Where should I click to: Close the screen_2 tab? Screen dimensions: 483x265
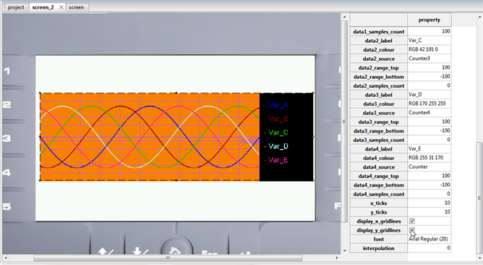[x=61, y=7]
